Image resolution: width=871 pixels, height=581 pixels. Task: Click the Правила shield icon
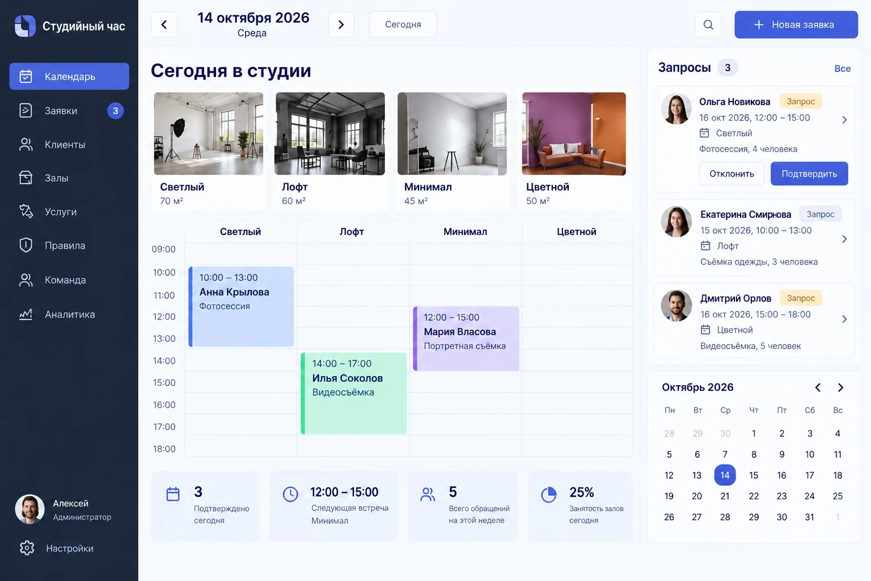(26, 245)
